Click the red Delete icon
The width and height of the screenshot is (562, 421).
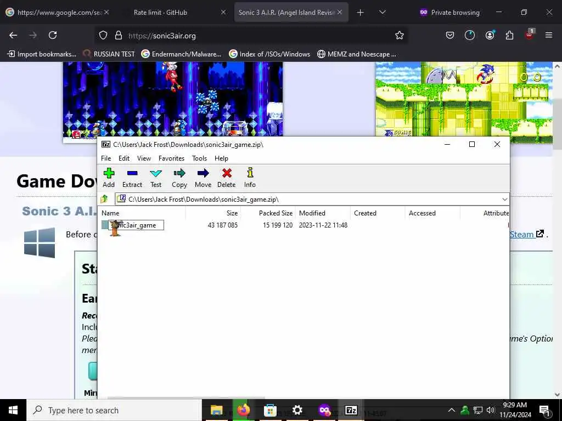pos(227,178)
